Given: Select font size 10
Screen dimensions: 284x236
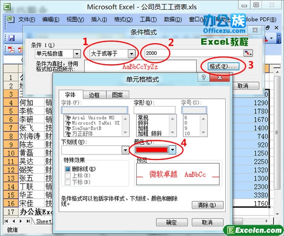Looking at the screenshot, I should 187,133.
